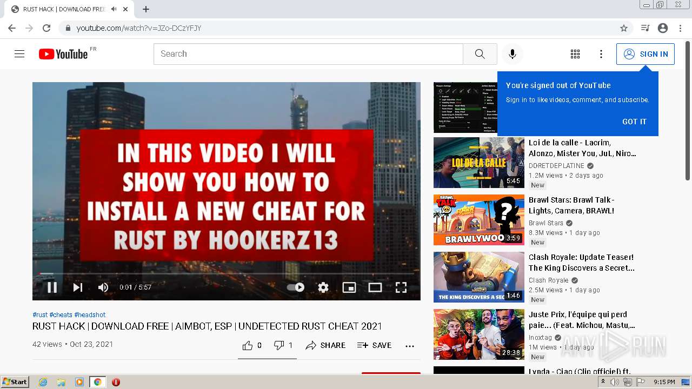Open the Inoxtag channel name
Screen dimensions: 692x389
pos(540,338)
